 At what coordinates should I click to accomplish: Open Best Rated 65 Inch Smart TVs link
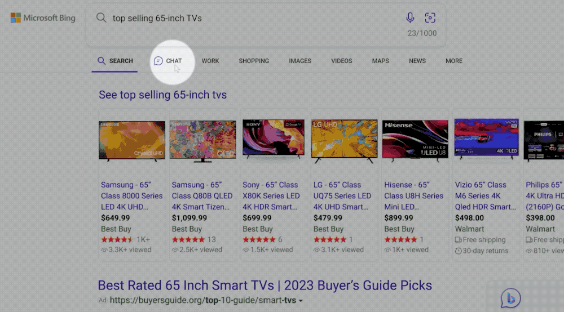[265, 286]
